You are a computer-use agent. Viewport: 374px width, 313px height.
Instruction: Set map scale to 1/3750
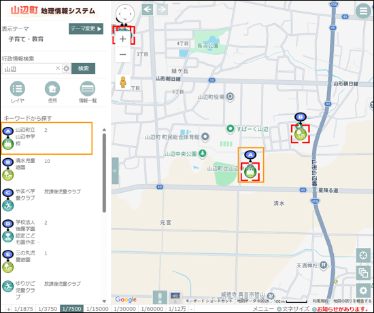click(x=48, y=309)
